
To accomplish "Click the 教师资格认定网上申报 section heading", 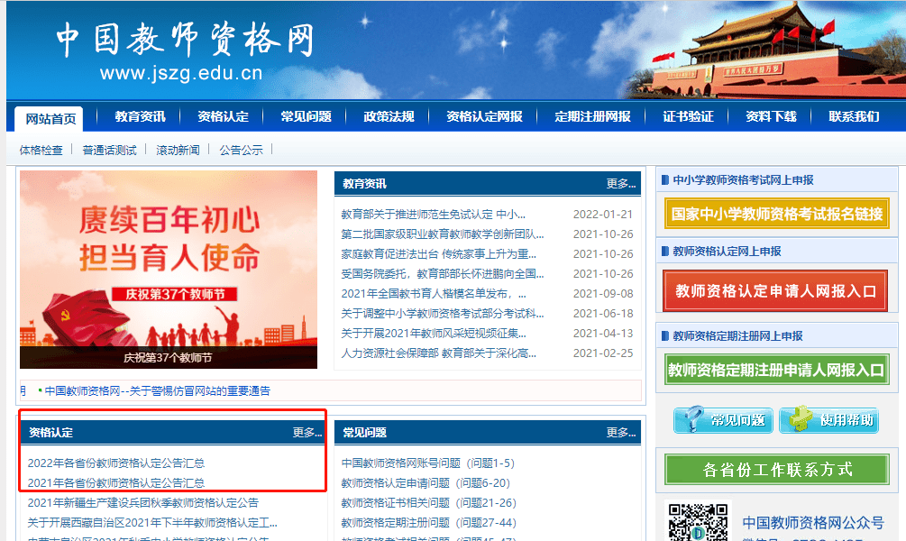I will (727, 252).
